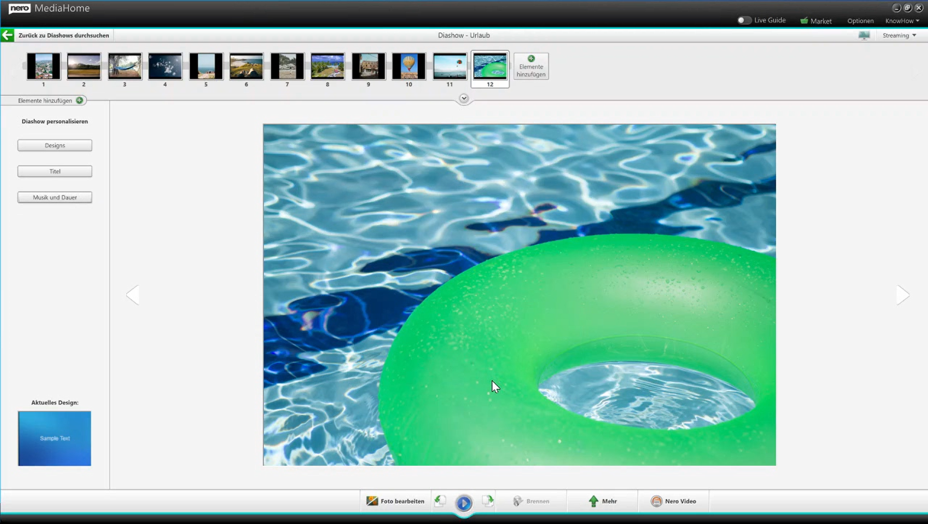Viewport: 928px width, 524px height.
Task: Open the Market store
Action: pyautogui.click(x=816, y=21)
